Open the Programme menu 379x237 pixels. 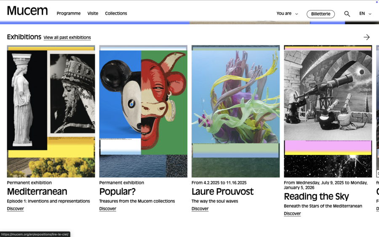click(69, 13)
